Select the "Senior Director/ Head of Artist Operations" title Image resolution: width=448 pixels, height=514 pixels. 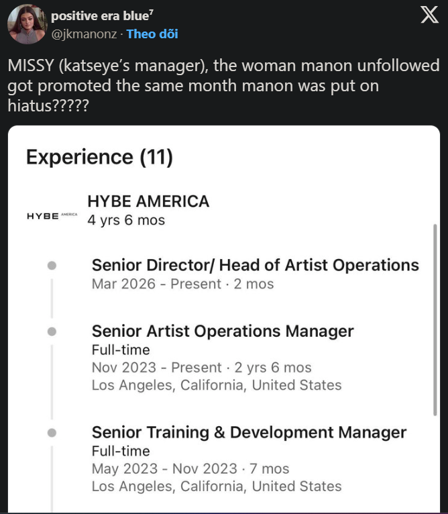tap(255, 265)
